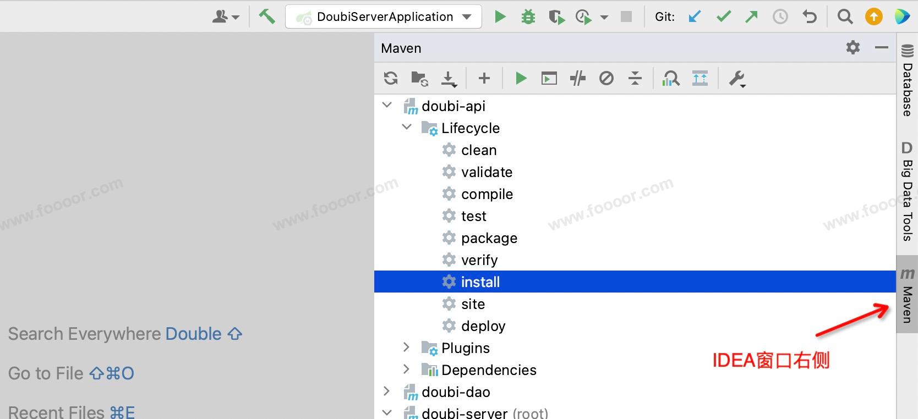
Task: Click the Download Sources and Documentation icon
Action: 449,79
